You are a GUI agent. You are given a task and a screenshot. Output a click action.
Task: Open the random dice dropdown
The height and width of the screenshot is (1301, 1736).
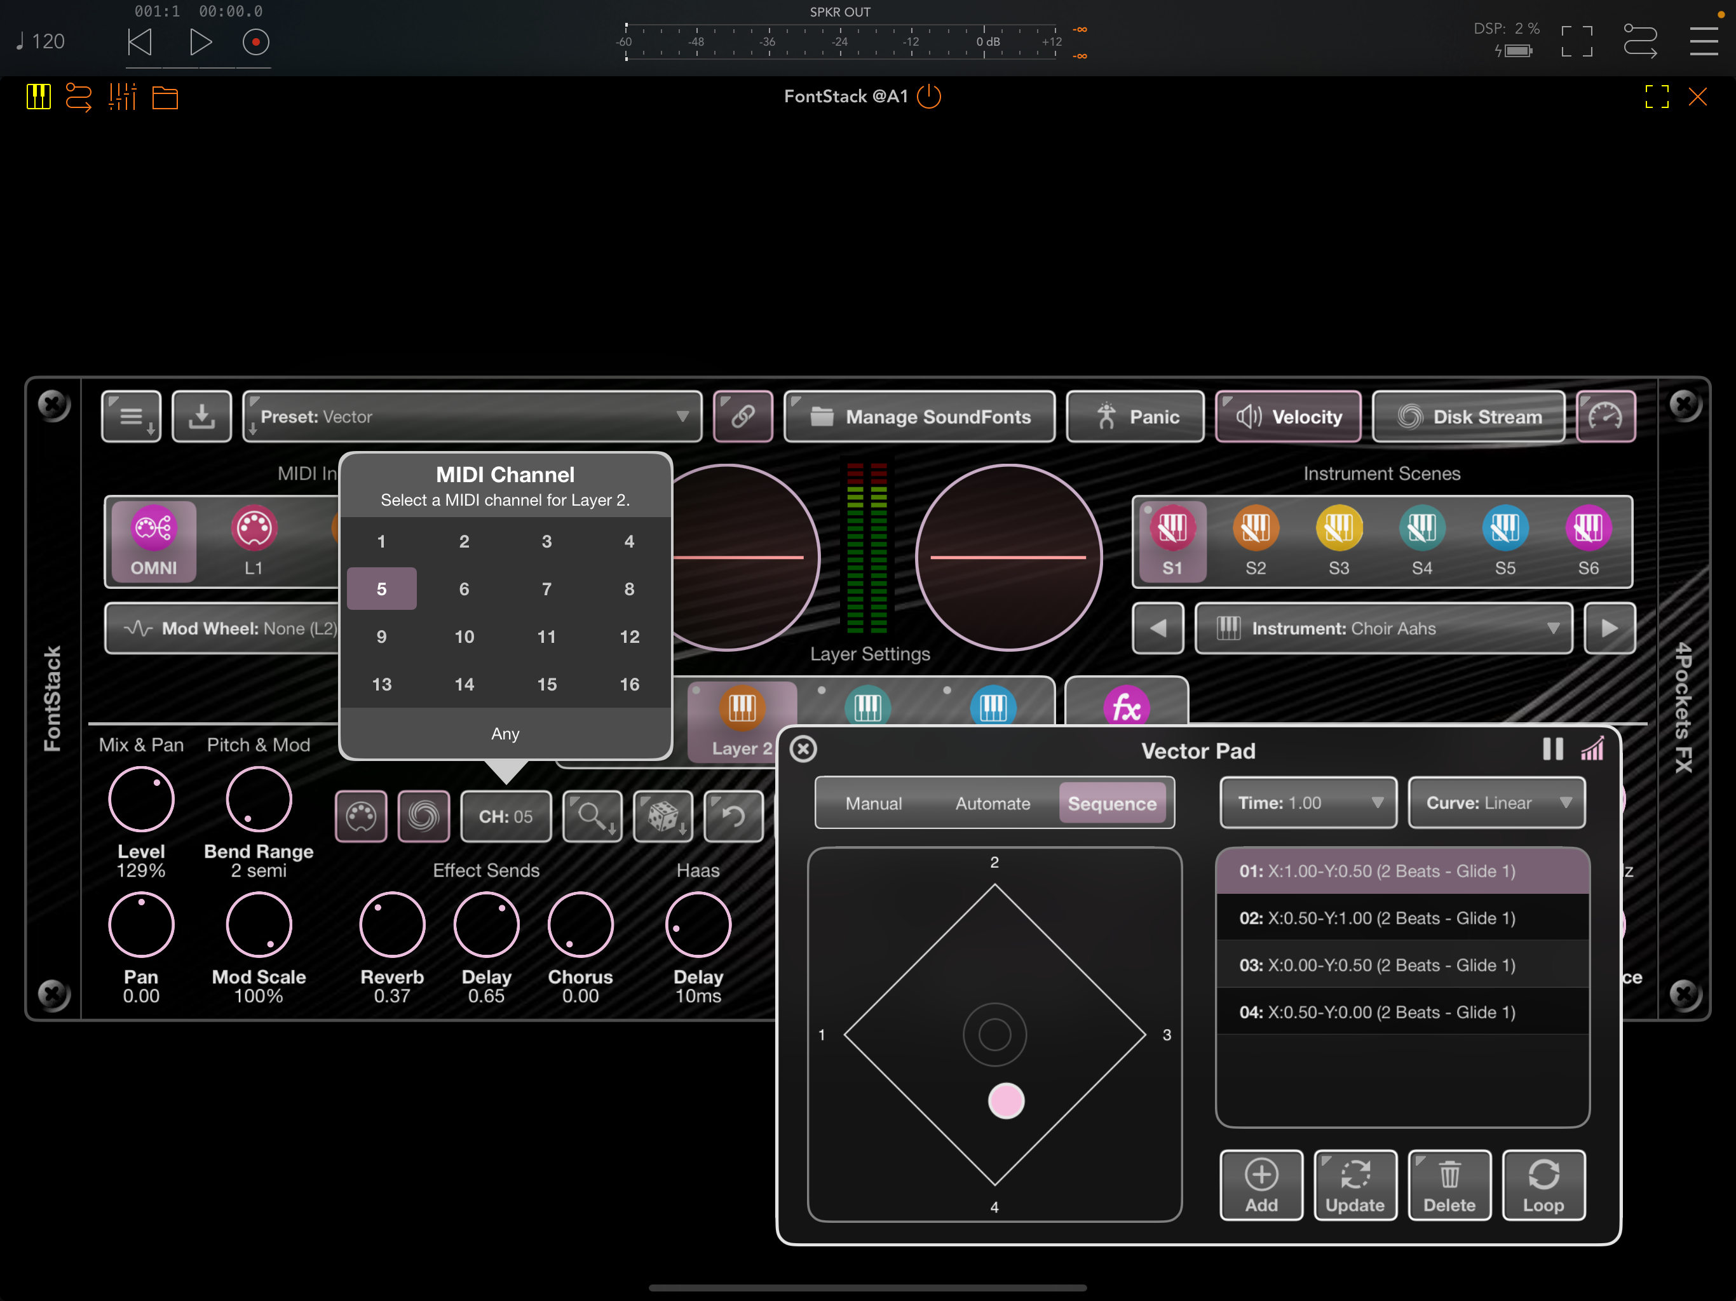pos(663,817)
